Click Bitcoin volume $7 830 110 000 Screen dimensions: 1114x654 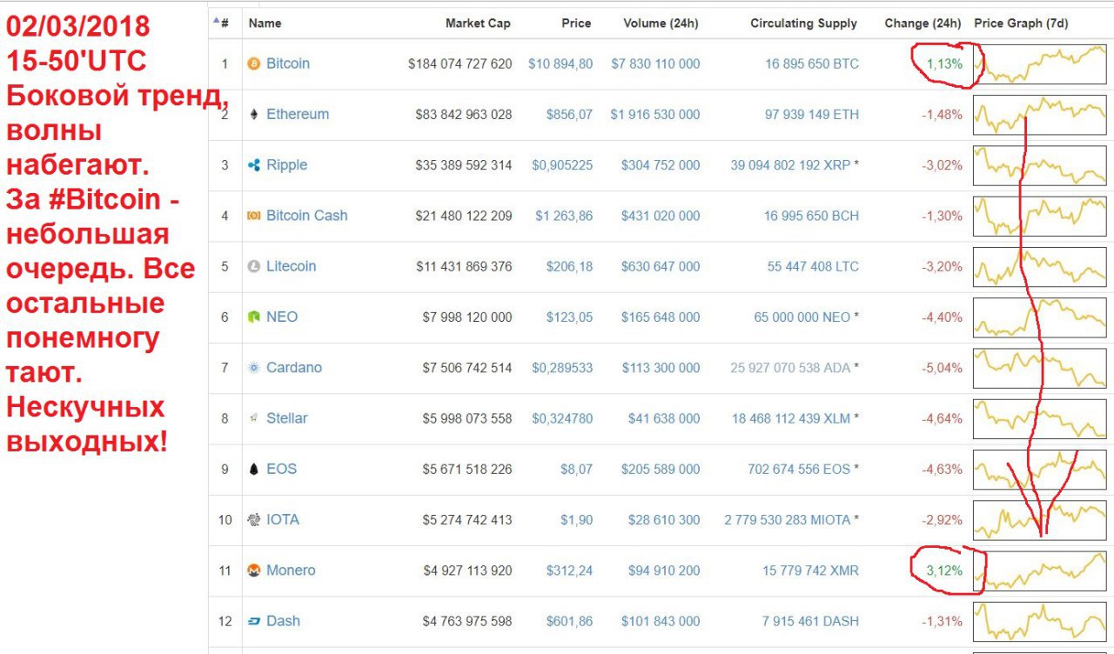[655, 64]
